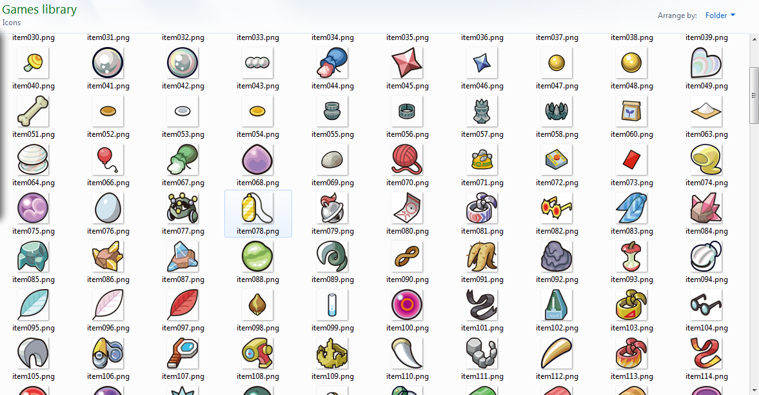Pick the red star piece icon item045.png
Viewport: 759px width, 395px height.
click(x=407, y=63)
